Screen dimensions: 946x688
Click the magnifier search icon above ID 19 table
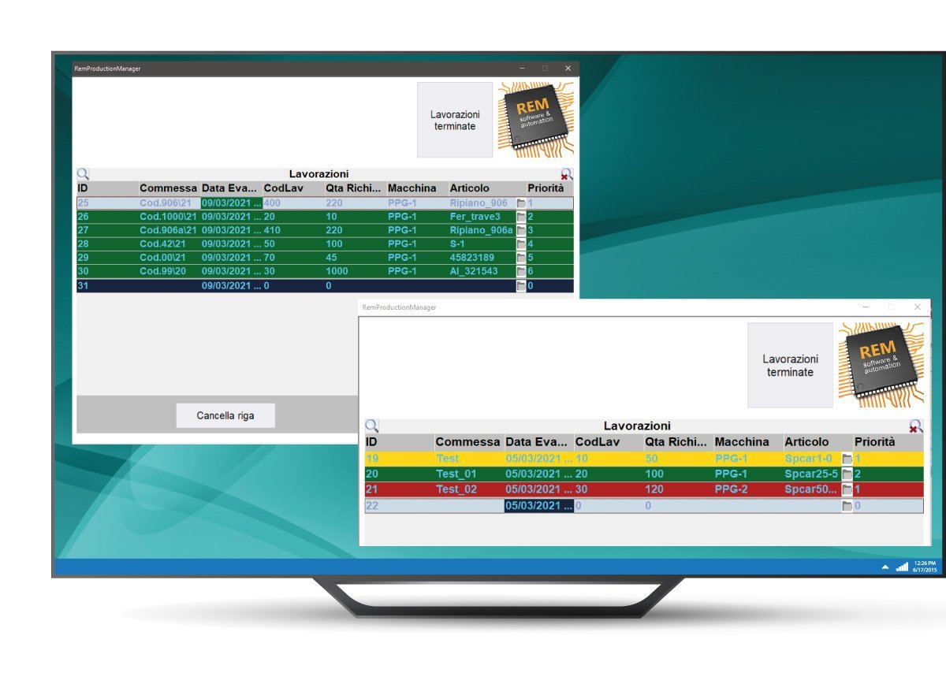click(371, 426)
